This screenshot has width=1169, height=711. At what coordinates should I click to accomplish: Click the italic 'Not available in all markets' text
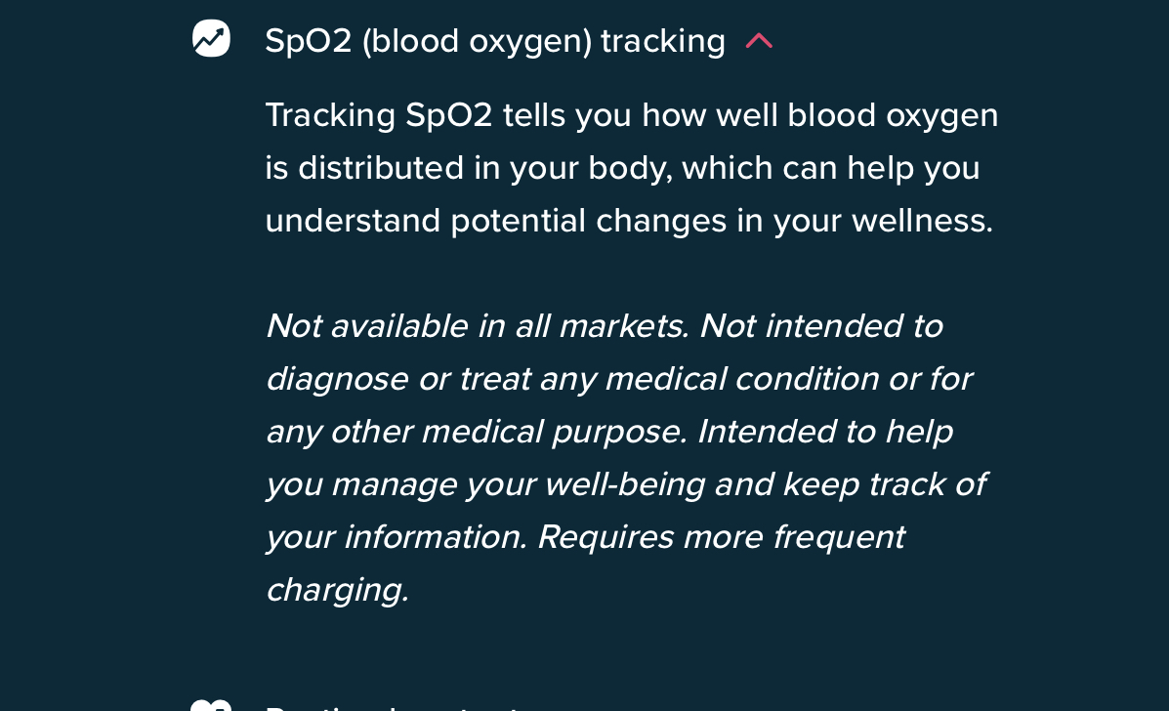(x=478, y=325)
